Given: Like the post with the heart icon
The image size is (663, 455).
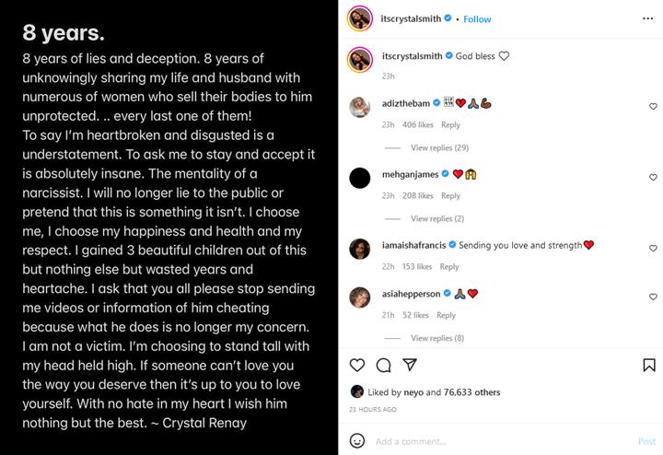Looking at the screenshot, I should tap(357, 365).
